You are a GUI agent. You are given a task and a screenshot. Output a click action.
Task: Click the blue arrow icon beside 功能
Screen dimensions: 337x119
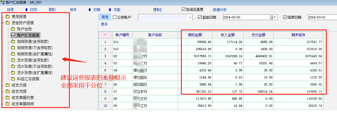click(x=110, y=10)
